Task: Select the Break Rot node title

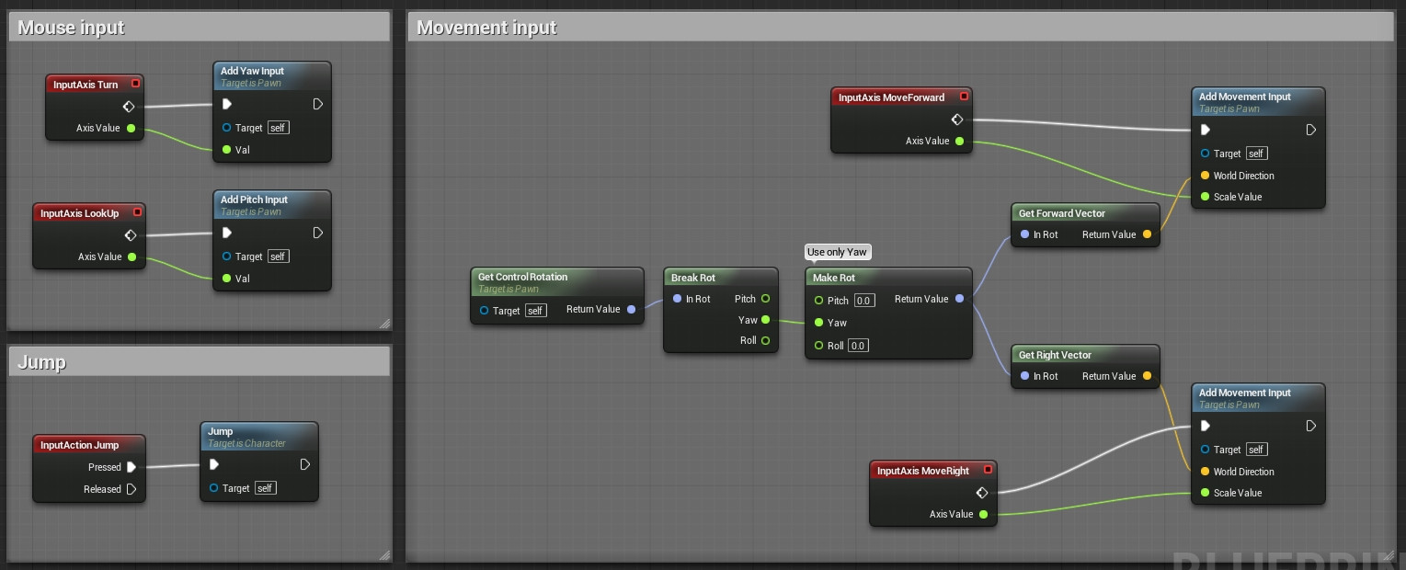Action: point(693,278)
